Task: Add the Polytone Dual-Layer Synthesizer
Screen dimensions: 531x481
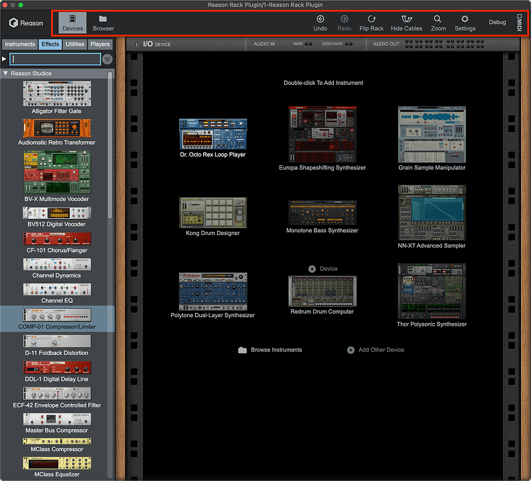Action: [x=212, y=295]
